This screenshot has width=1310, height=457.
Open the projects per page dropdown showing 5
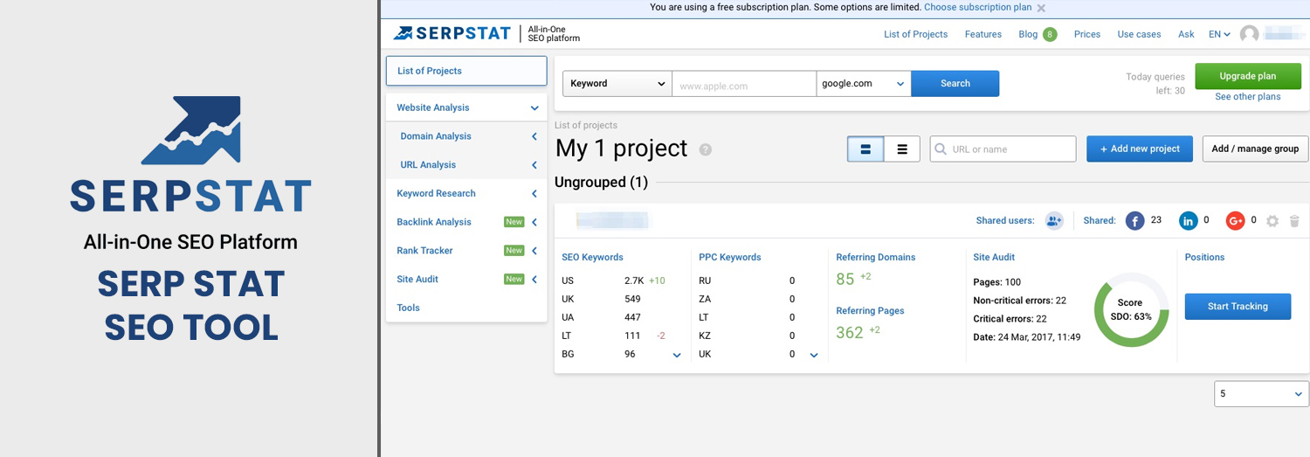(1261, 393)
